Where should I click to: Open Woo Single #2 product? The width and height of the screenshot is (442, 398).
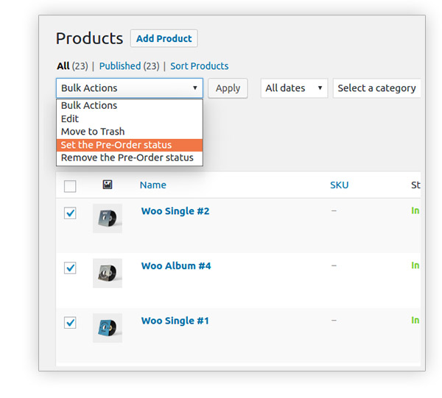[x=175, y=211]
